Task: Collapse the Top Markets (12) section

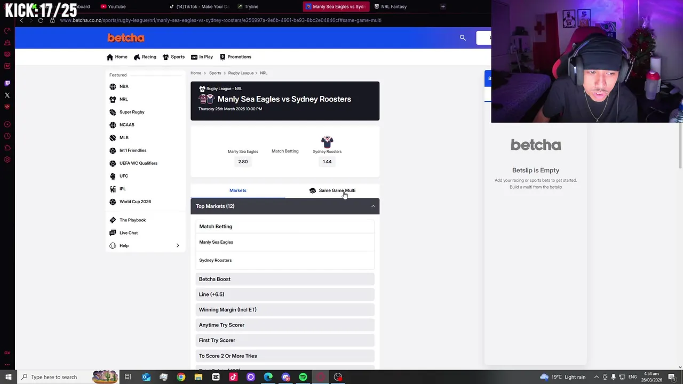Action: coord(285,206)
